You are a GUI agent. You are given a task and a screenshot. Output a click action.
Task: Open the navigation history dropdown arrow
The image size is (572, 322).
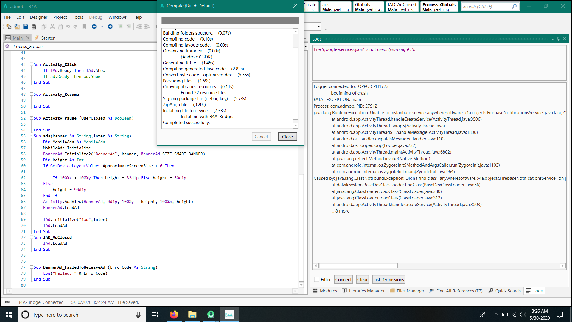pyautogui.click(x=102, y=27)
